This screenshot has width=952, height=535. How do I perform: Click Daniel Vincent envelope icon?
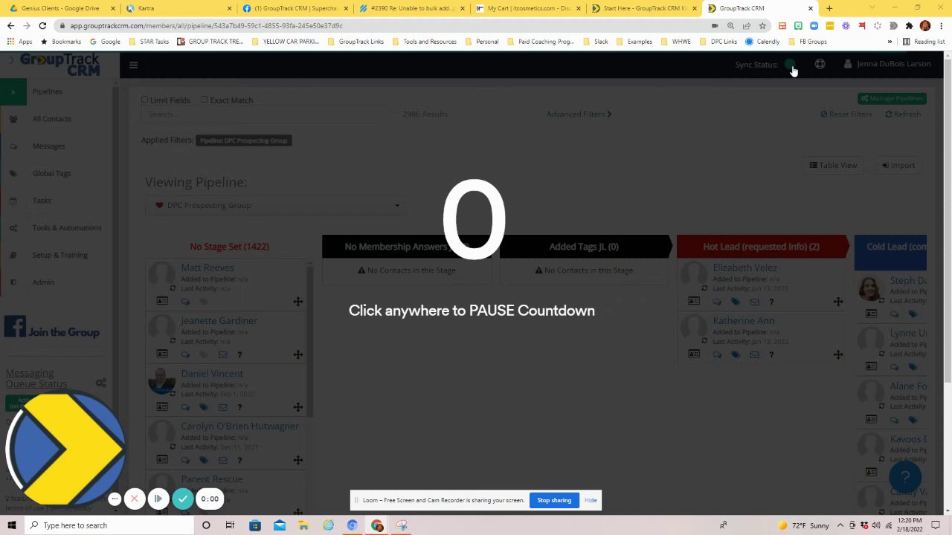coord(222,407)
